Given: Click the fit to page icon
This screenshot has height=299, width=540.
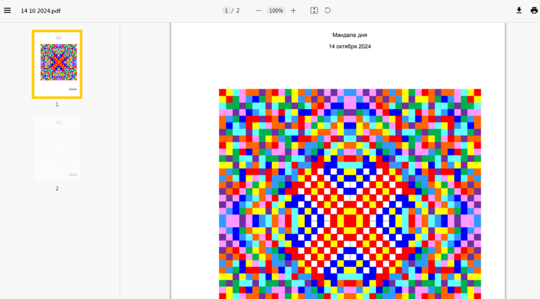Looking at the screenshot, I should pos(314,10).
